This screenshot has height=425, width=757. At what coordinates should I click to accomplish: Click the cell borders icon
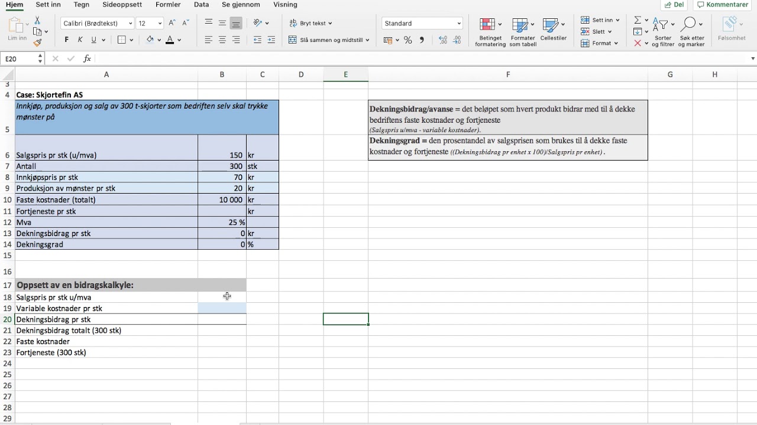122,40
